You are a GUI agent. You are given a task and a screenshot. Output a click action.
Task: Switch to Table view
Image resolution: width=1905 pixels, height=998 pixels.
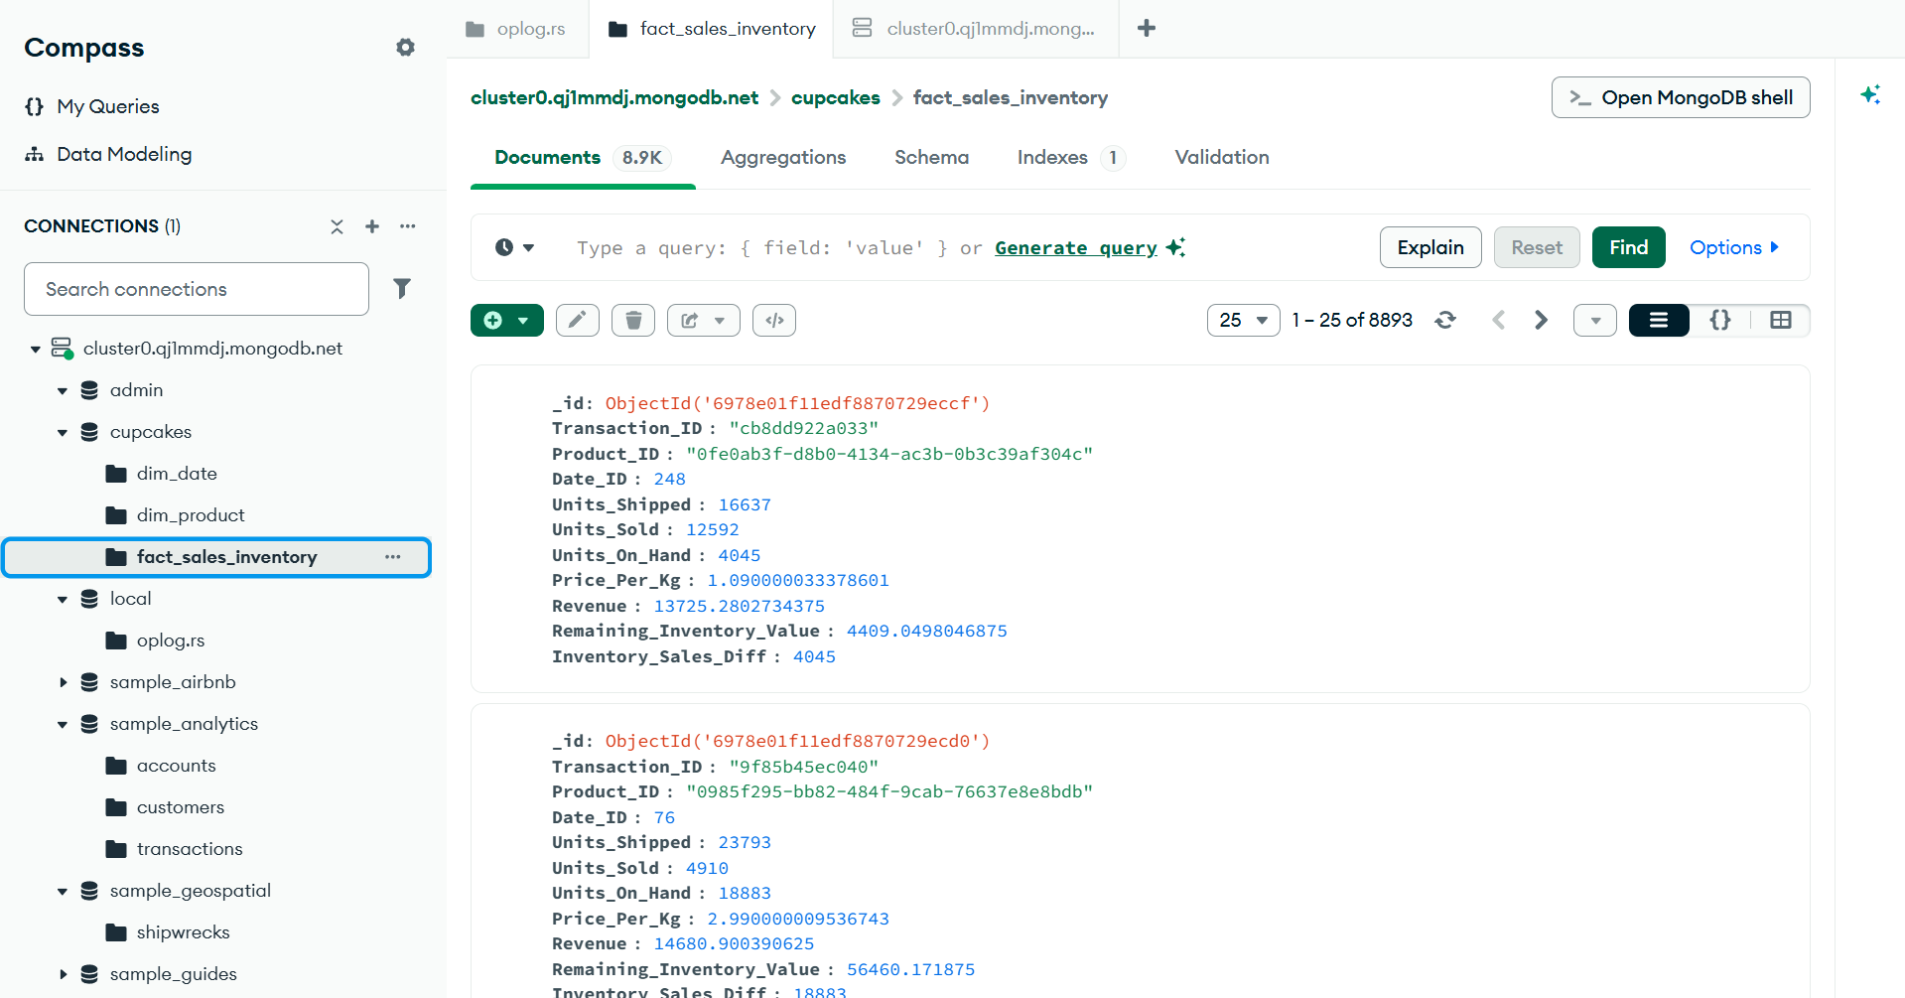tap(1781, 320)
